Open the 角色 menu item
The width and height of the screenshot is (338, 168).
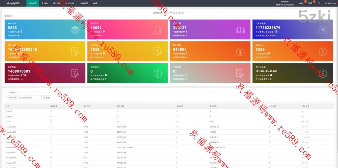[x=45, y=3]
